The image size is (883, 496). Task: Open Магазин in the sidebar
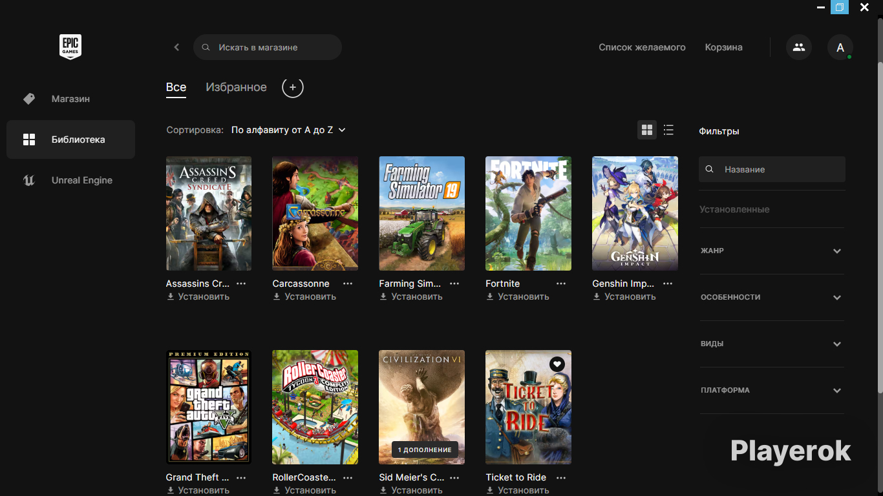pos(70,99)
